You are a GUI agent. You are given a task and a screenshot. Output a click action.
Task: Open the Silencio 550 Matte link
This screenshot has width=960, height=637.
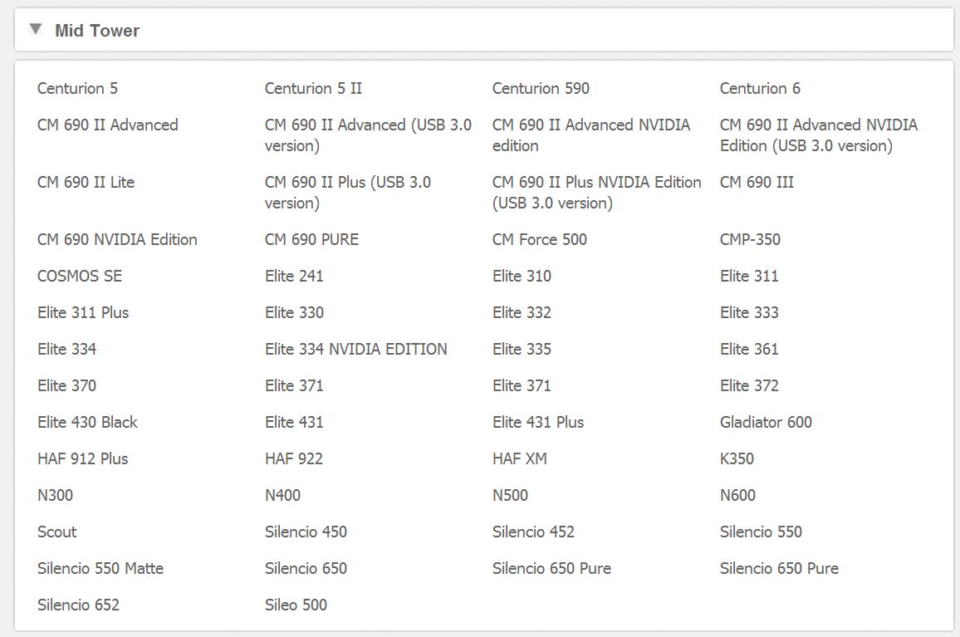point(100,568)
